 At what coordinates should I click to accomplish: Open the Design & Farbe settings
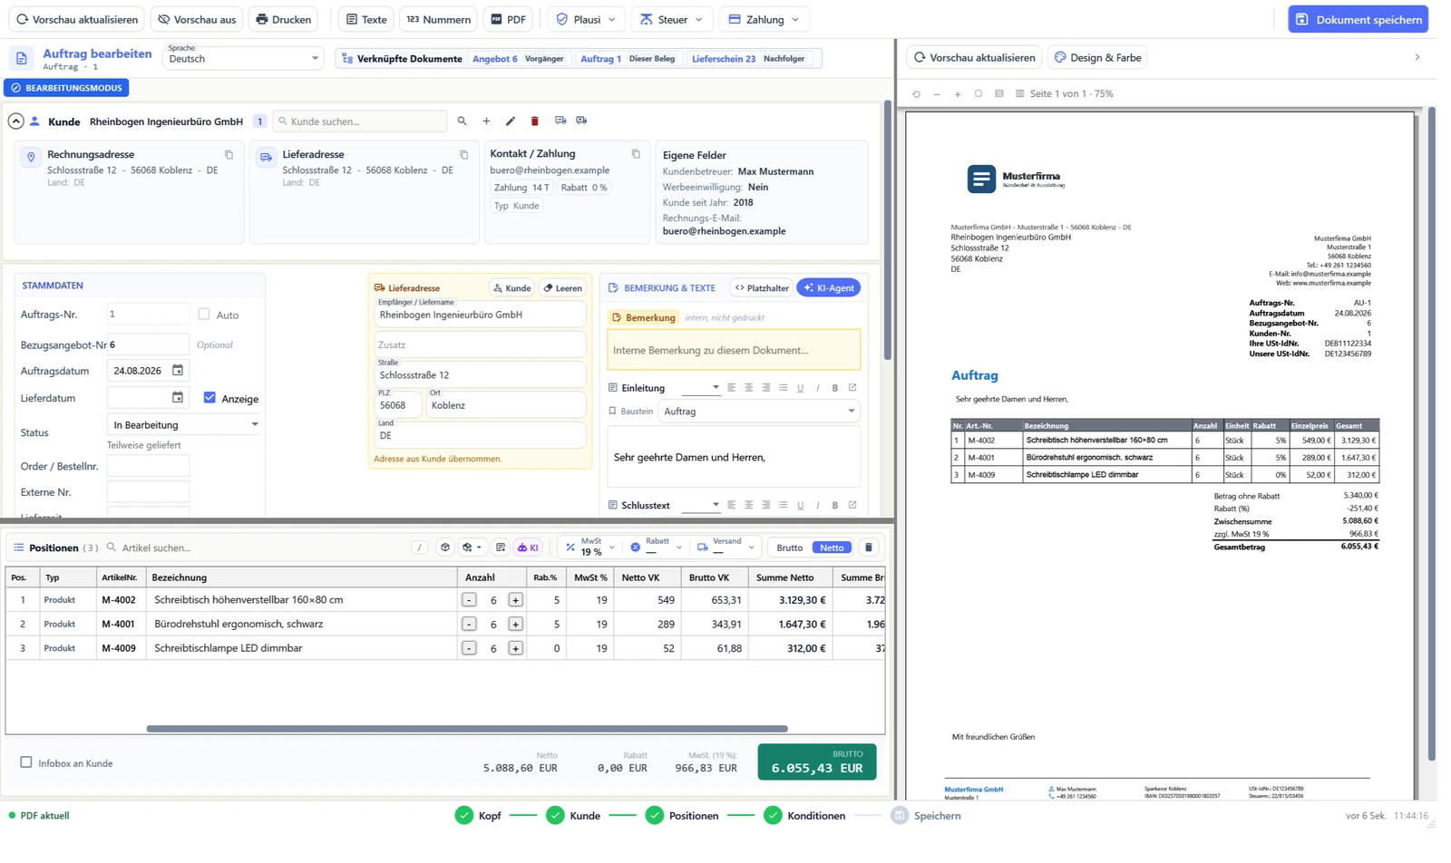(1098, 57)
